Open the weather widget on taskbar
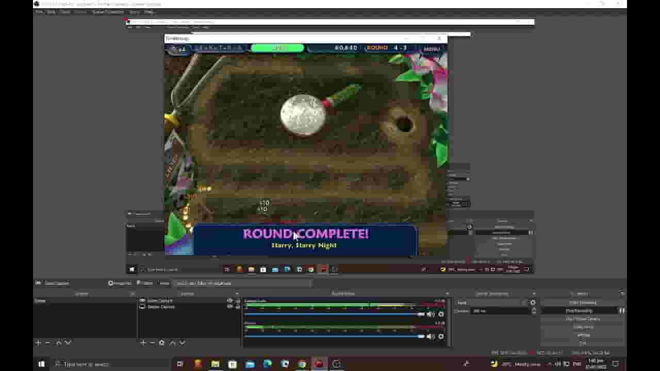Viewport: 660px width, 371px height. 515,364
